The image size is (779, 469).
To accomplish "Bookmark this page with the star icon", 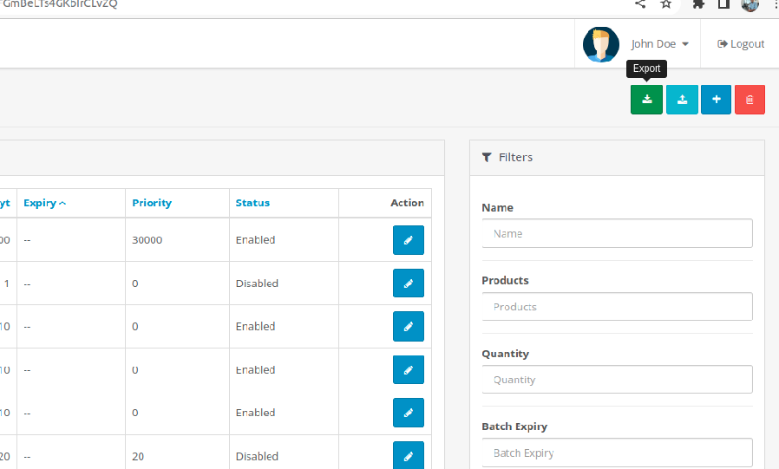I will pyautogui.click(x=666, y=4).
